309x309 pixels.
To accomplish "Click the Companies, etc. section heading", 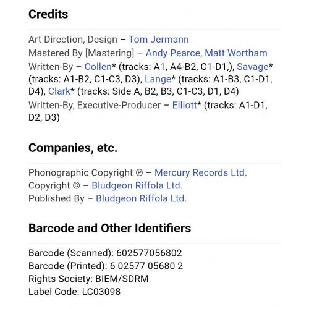I will (73, 148).
